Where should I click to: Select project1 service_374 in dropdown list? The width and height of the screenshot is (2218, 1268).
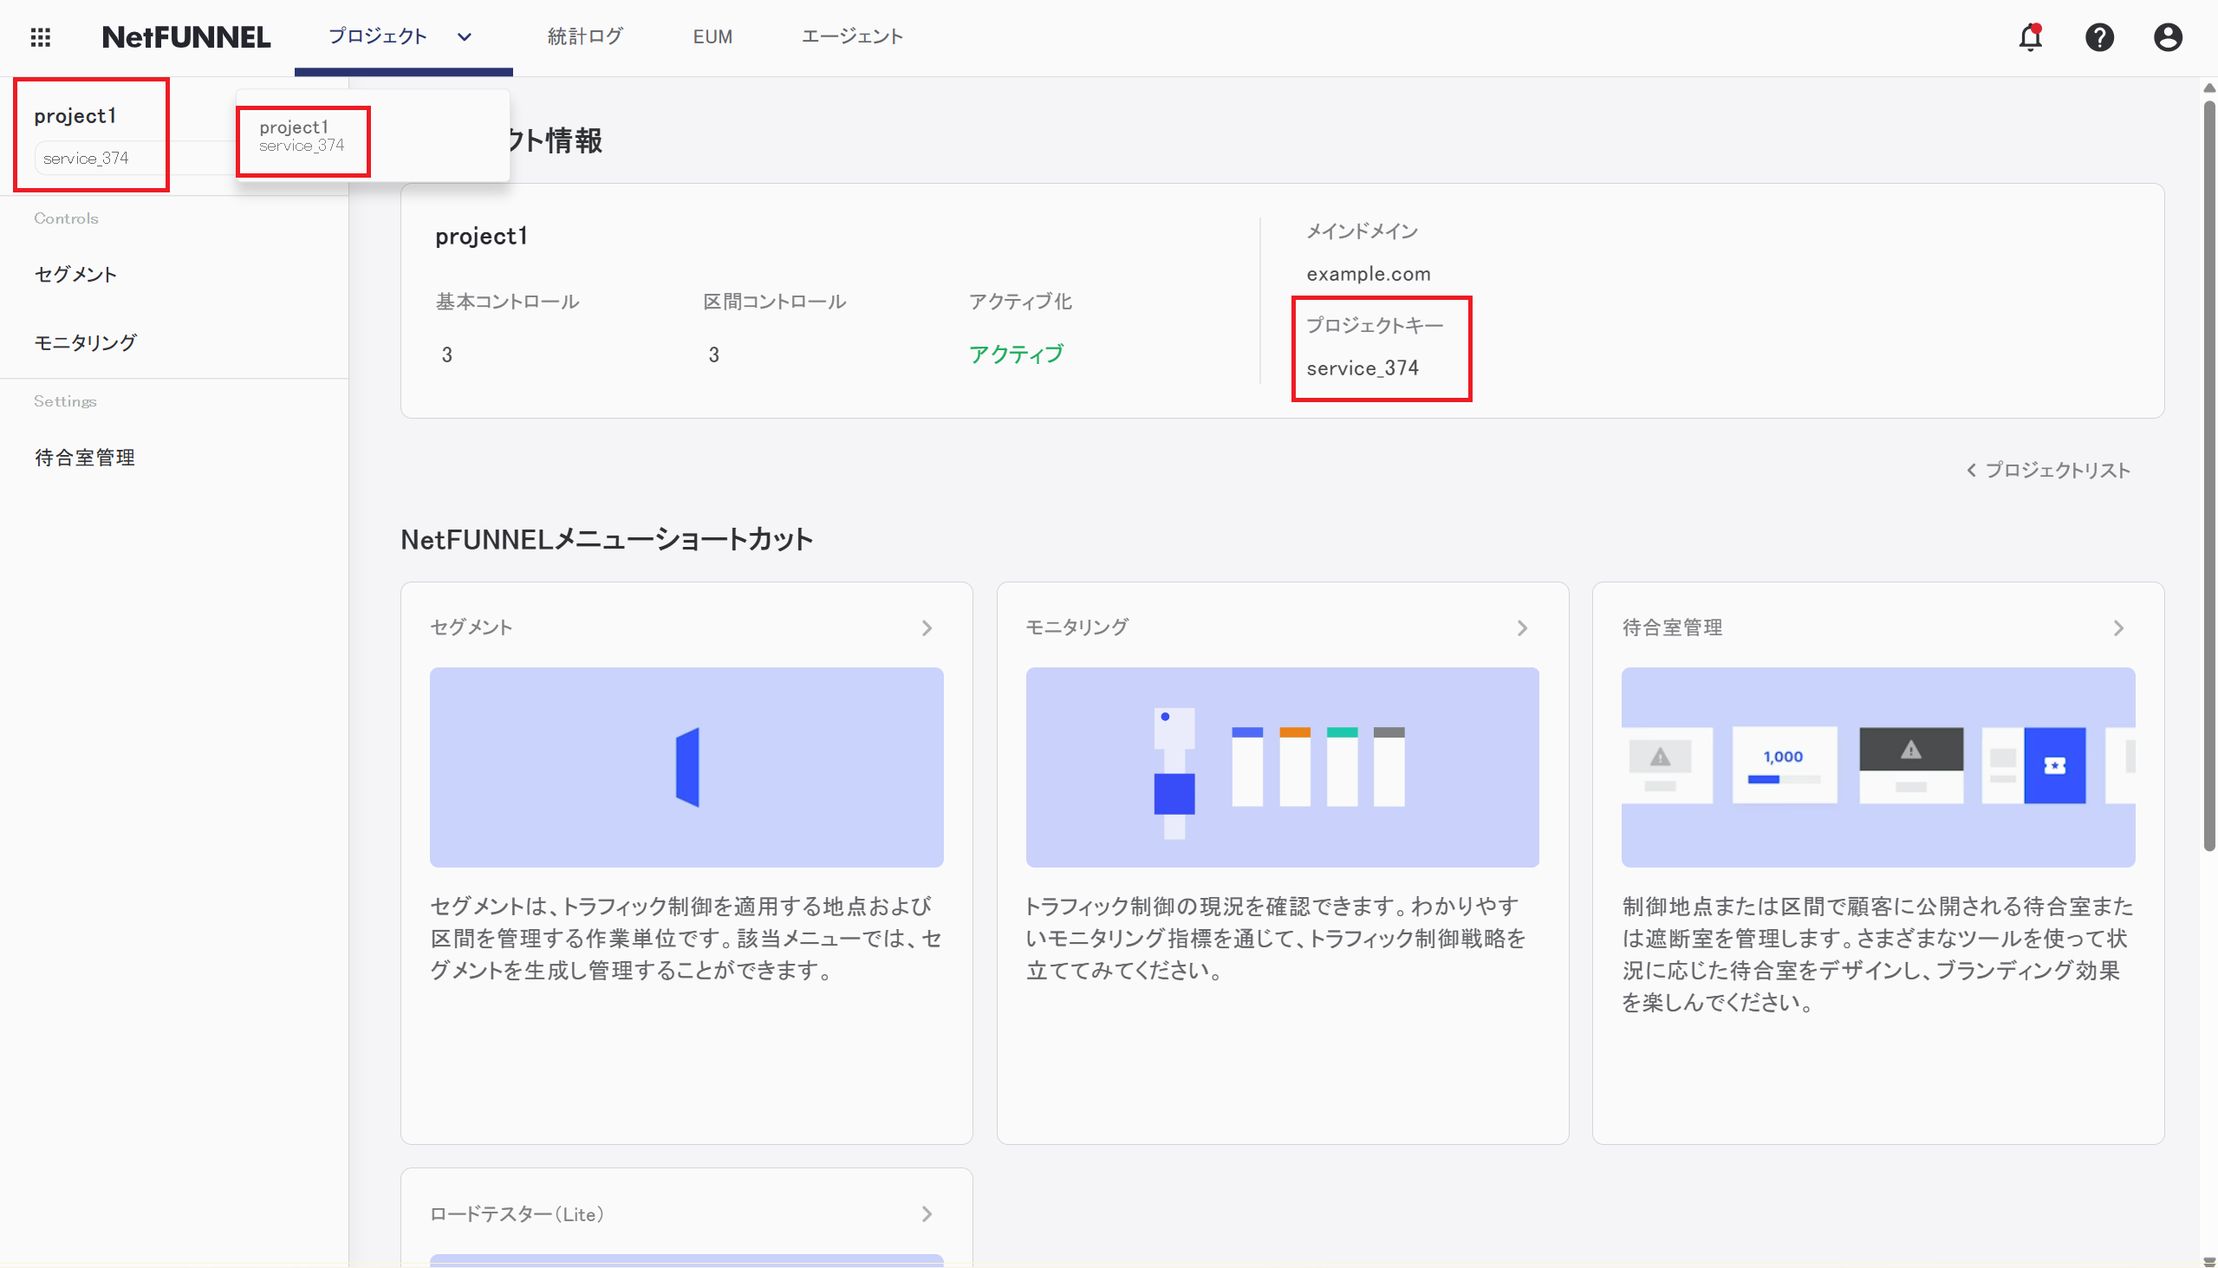302,136
